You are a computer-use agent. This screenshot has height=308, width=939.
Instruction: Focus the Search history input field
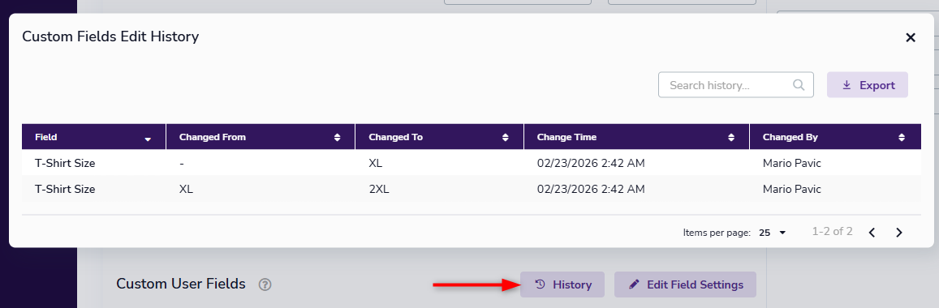pyautogui.click(x=735, y=85)
